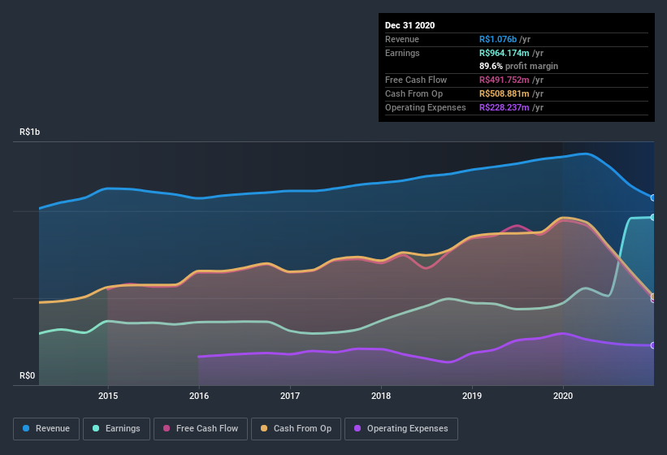Viewport: 667px width, 455px height.
Task: Click the 2017 year axis label
Action: (289, 396)
